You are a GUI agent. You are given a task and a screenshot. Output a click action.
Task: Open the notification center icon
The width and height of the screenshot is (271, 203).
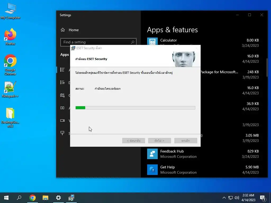pyautogui.click(x=263, y=198)
